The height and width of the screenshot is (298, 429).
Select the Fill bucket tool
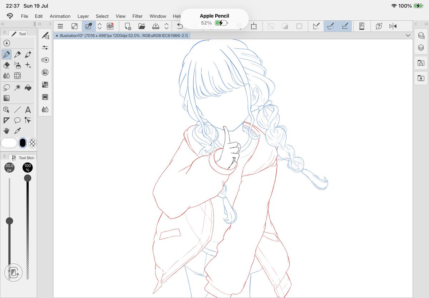pyautogui.click(x=28, y=87)
